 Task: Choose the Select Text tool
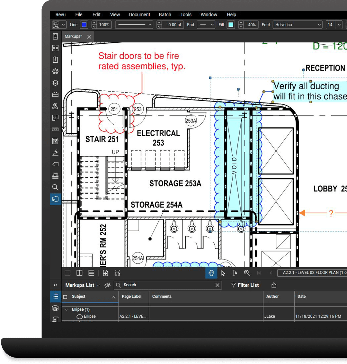coord(235,273)
